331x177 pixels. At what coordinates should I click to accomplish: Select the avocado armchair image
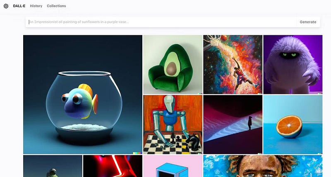coord(173,65)
